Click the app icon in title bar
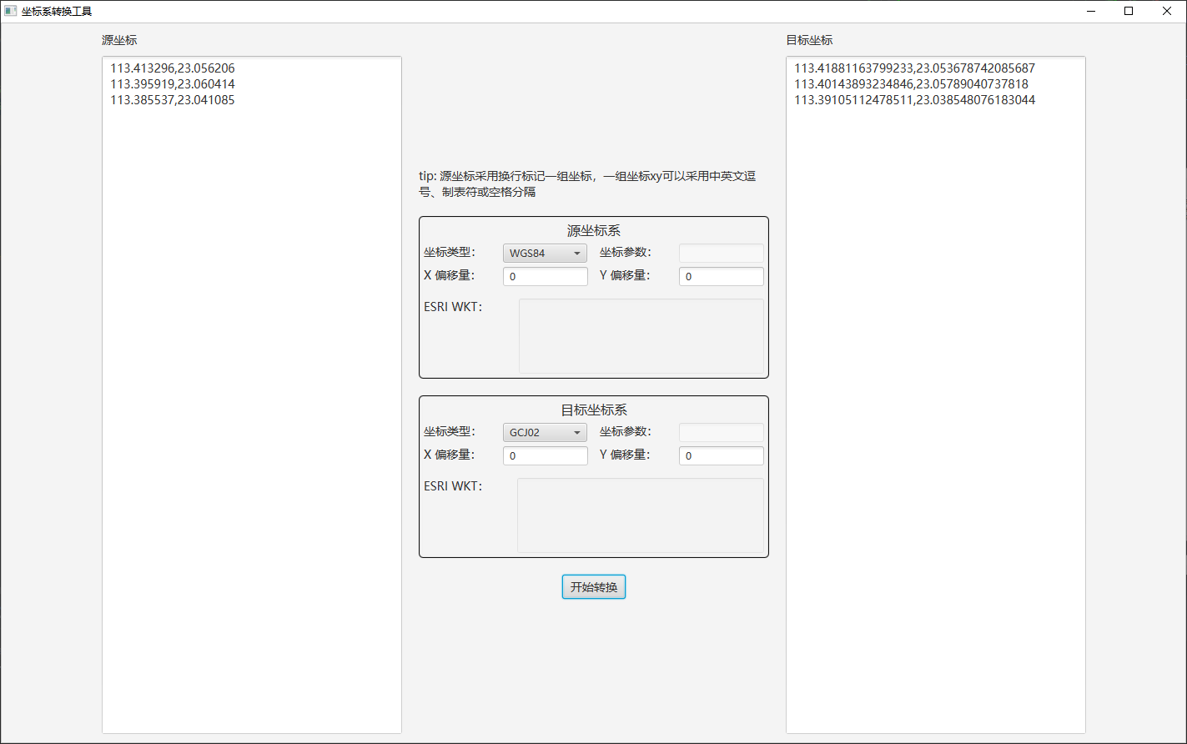The height and width of the screenshot is (744, 1187). point(11,11)
